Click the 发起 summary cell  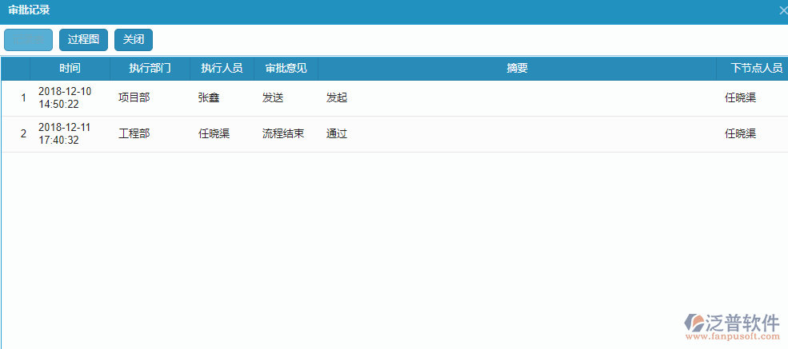(337, 97)
